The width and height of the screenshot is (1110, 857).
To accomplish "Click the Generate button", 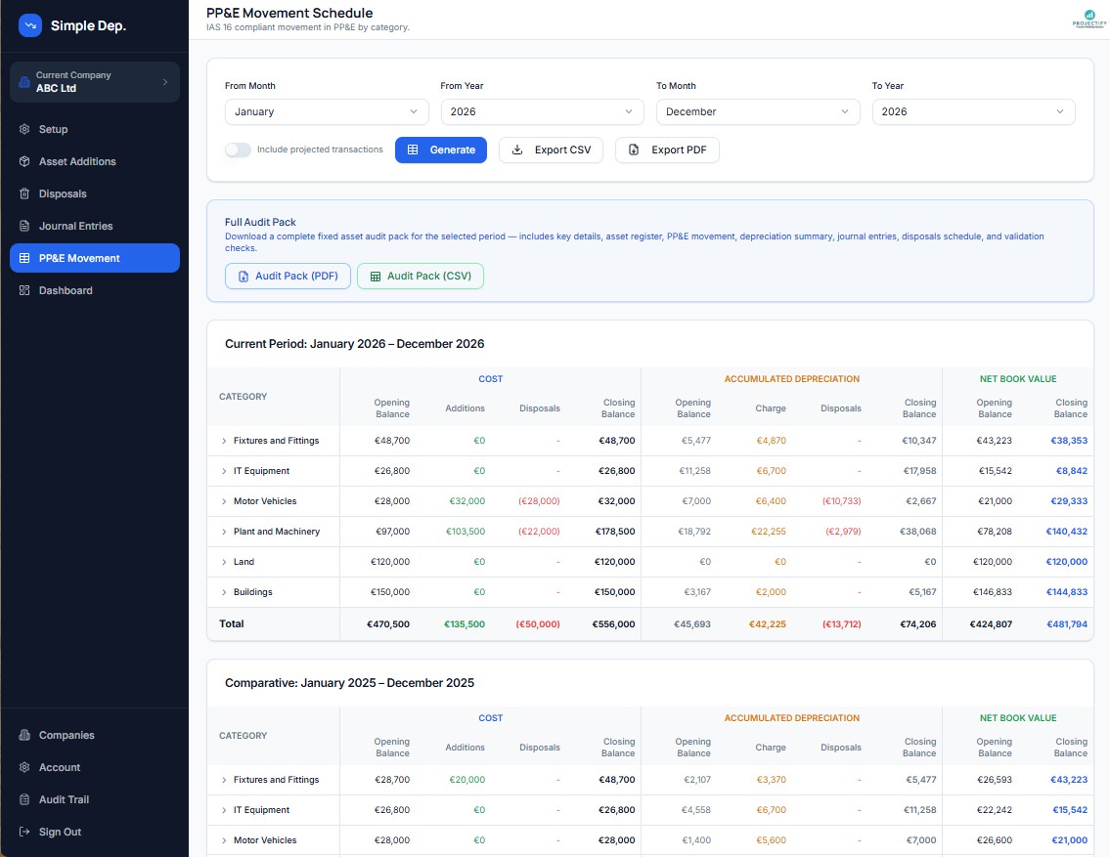I will [441, 150].
